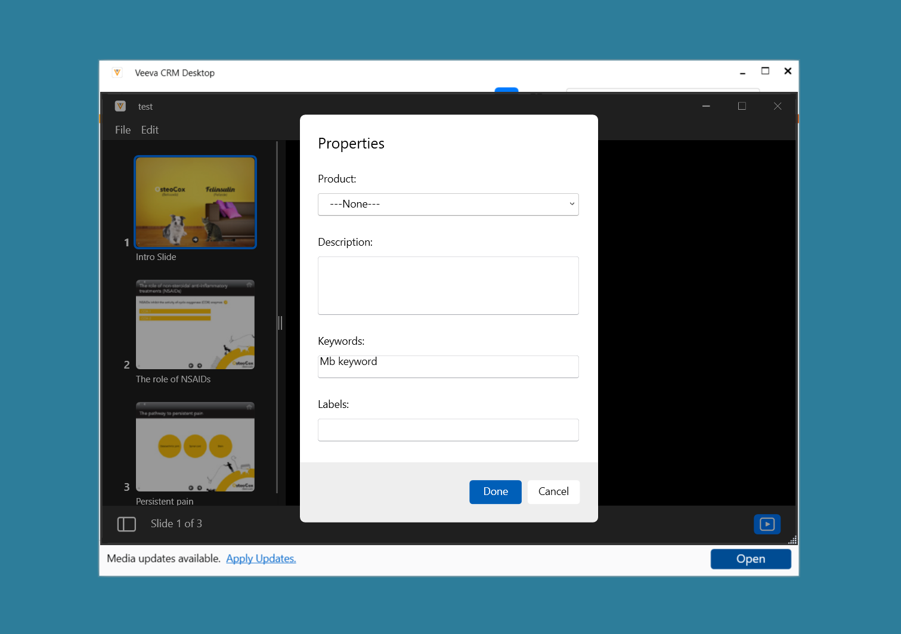
Task: Open the File menu
Action: point(123,130)
